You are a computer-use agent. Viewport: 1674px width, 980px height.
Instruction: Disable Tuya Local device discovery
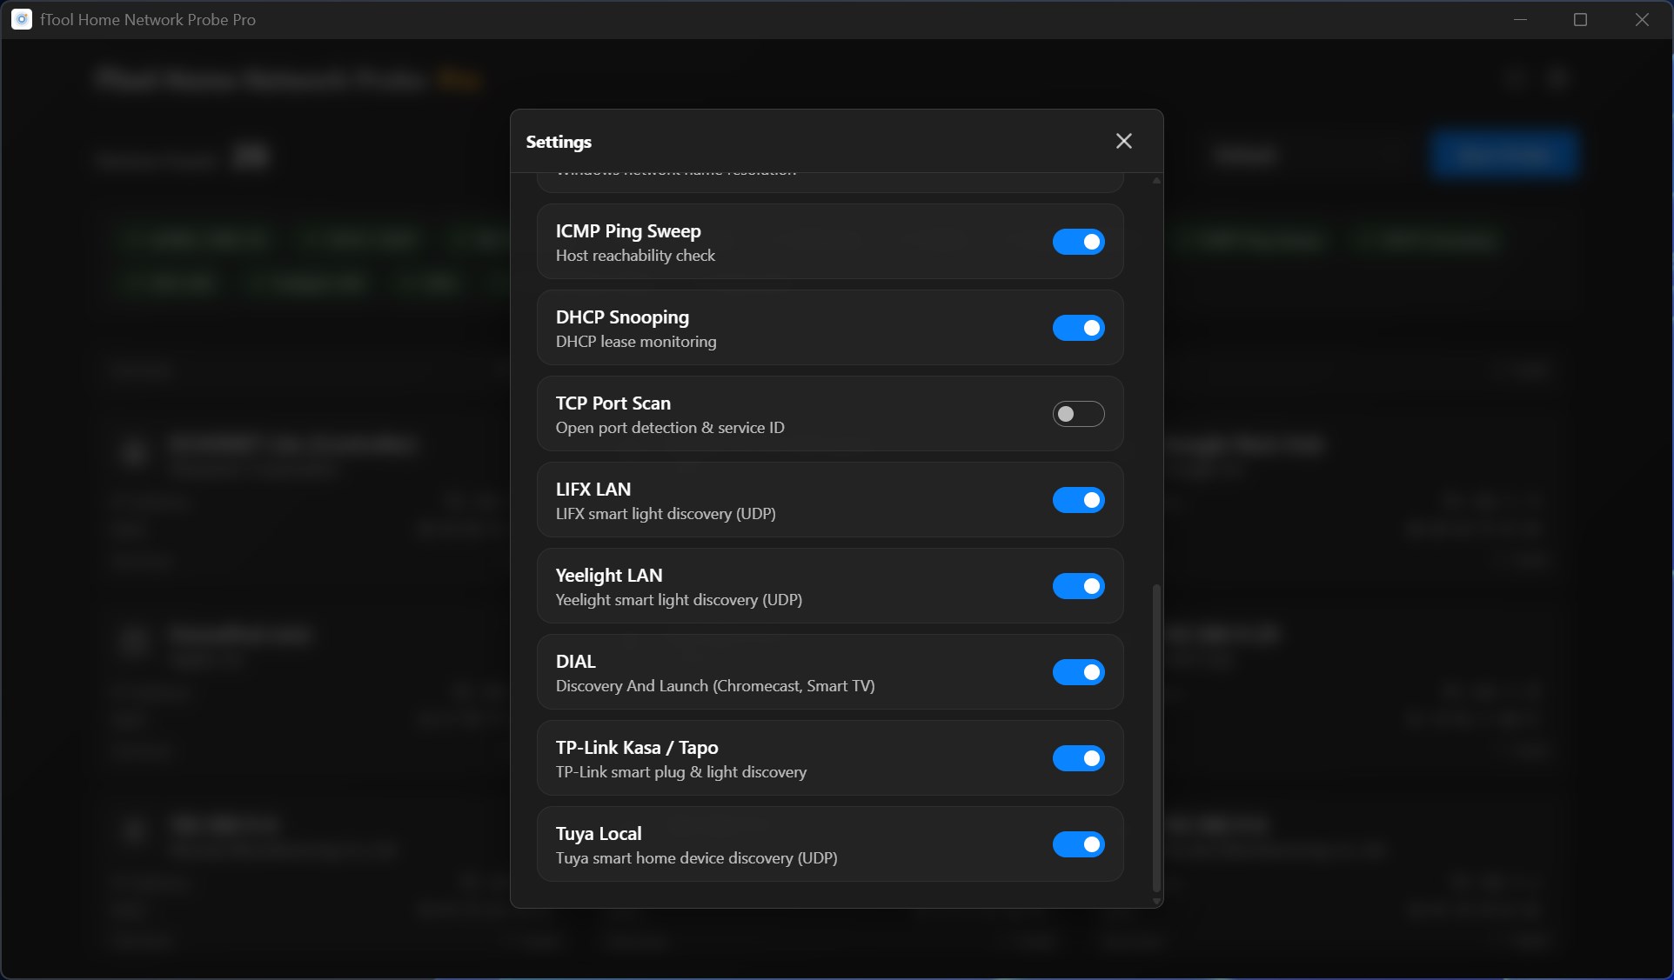click(1078, 844)
